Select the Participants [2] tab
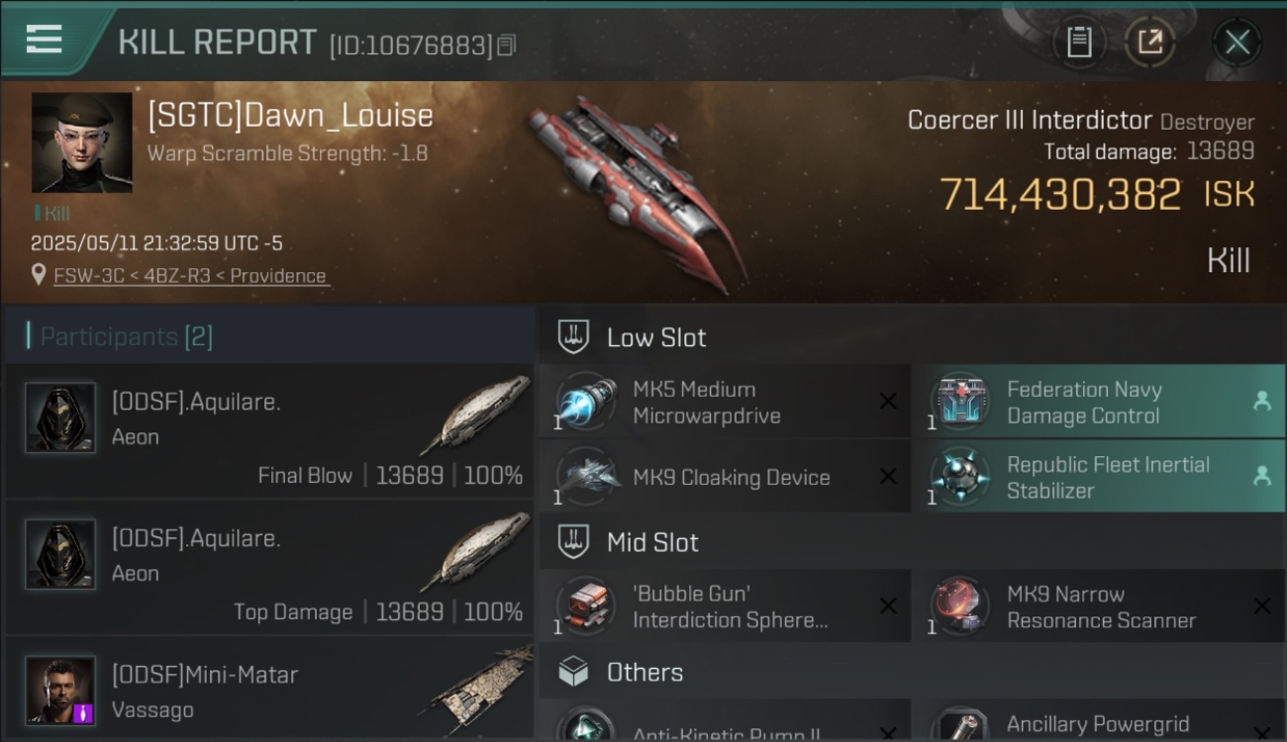 coord(126,336)
